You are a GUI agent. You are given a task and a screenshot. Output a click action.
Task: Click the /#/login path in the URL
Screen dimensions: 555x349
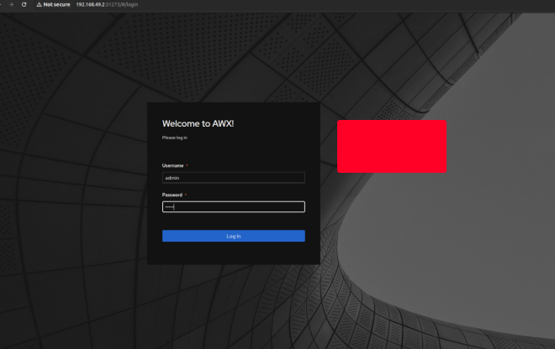(x=129, y=4)
